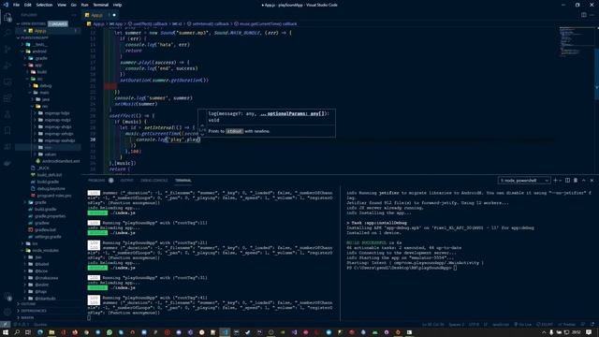The image size is (599, 337).
Task: Switch to the Debug Console tab
Action: click(x=153, y=181)
